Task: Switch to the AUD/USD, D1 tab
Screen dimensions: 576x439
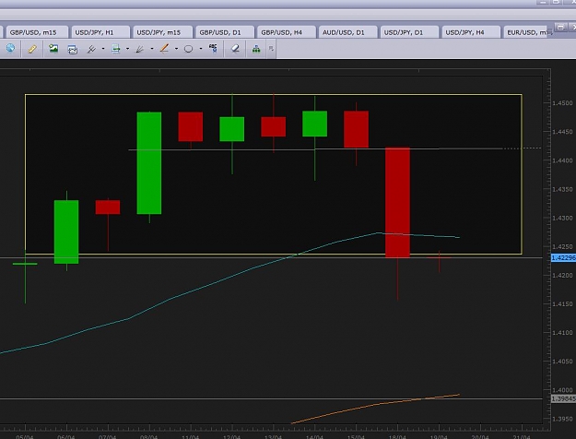Action: [347, 32]
